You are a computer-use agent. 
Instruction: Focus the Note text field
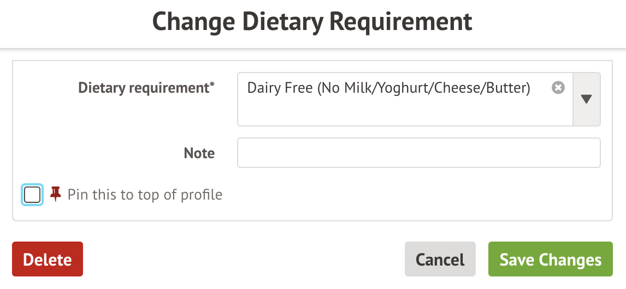click(418, 153)
